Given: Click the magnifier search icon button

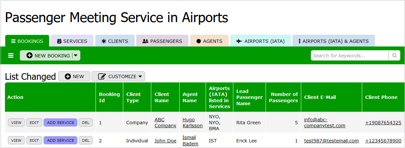Looking at the screenshot, I should pyautogui.click(x=394, y=56).
